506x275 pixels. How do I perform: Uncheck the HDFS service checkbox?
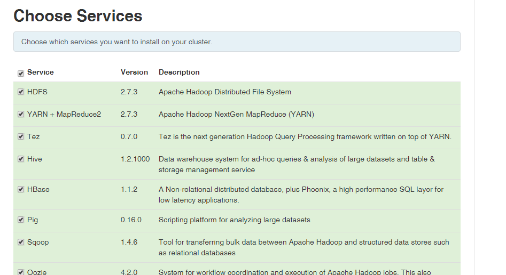pyautogui.click(x=21, y=92)
